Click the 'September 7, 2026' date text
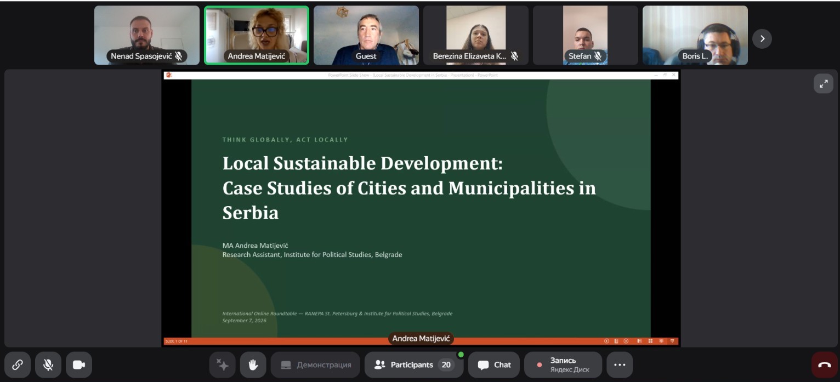This screenshot has width=840, height=382. point(244,321)
